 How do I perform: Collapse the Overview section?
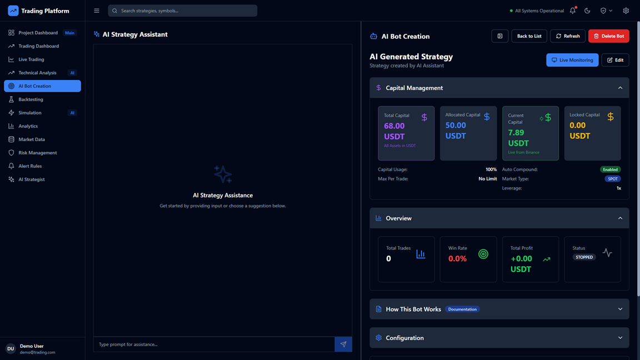[620, 218]
